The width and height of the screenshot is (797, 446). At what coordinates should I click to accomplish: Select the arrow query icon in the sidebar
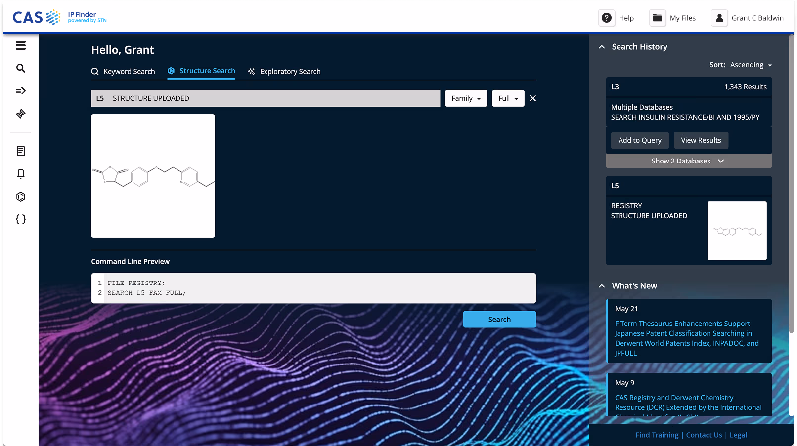(x=20, y=90)
